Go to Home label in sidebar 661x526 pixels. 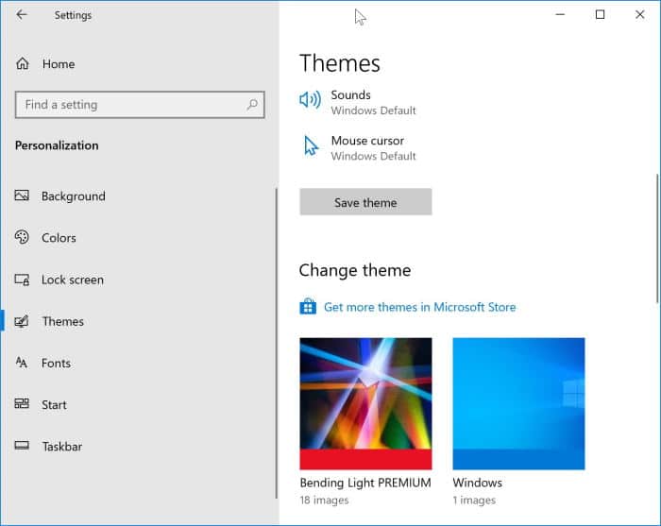(59, 64)
